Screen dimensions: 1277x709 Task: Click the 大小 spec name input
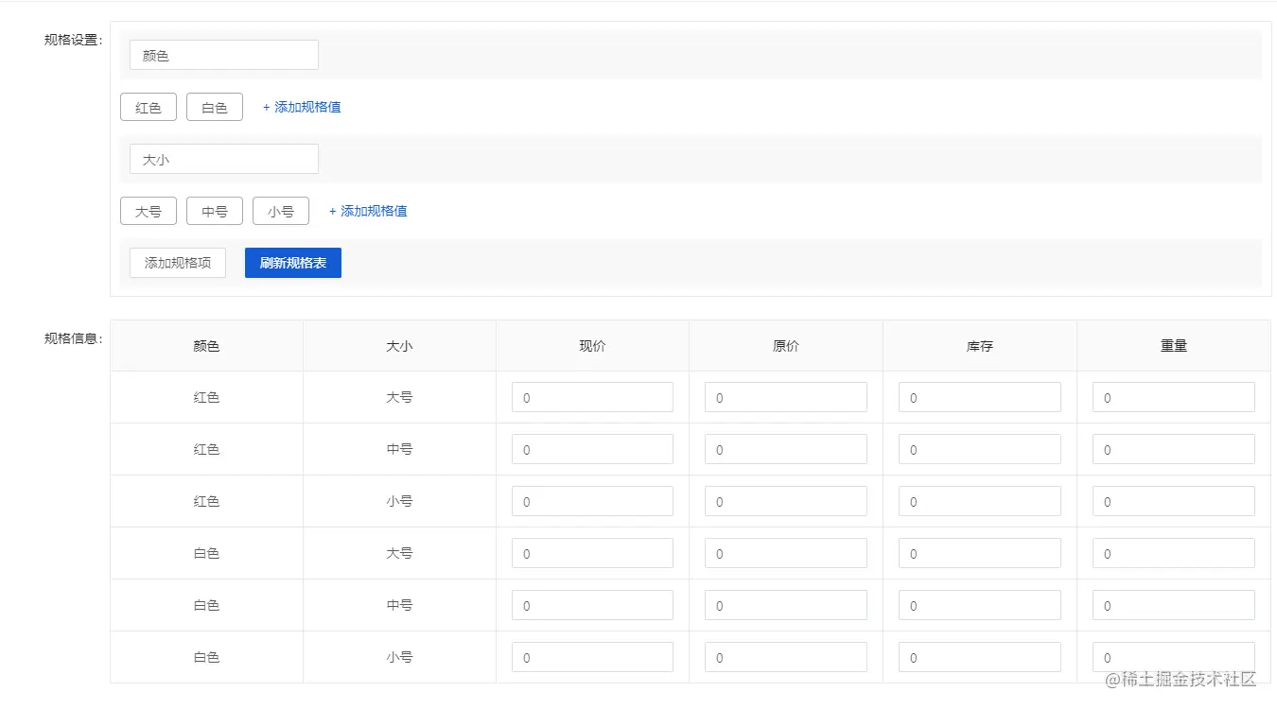point(224,159)
